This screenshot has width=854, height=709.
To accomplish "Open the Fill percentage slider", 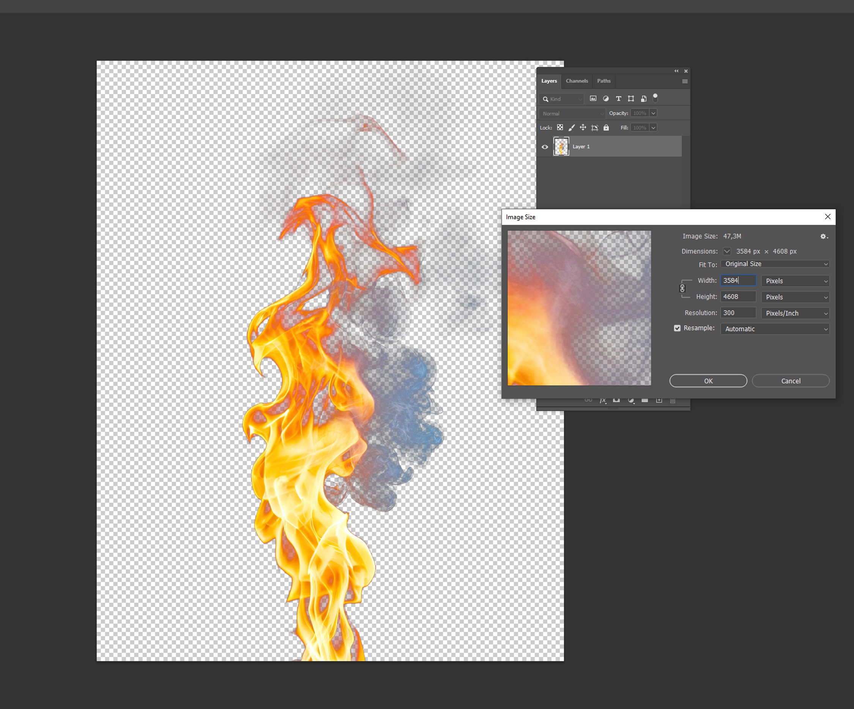I will (x=654, y=128).
